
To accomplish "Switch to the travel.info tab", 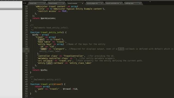I will [x=33, y=4].
